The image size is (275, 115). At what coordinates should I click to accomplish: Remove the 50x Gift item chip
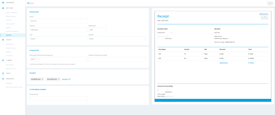59,79
